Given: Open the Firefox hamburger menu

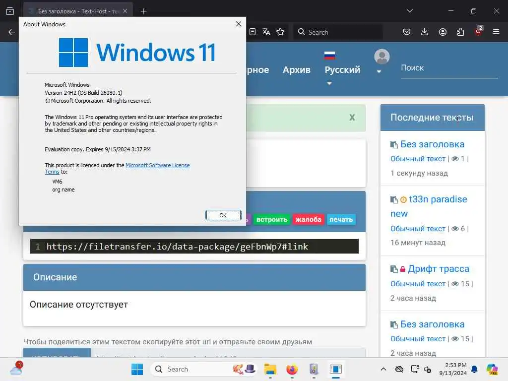Looking at the screenshot, I should coord(496,32).
